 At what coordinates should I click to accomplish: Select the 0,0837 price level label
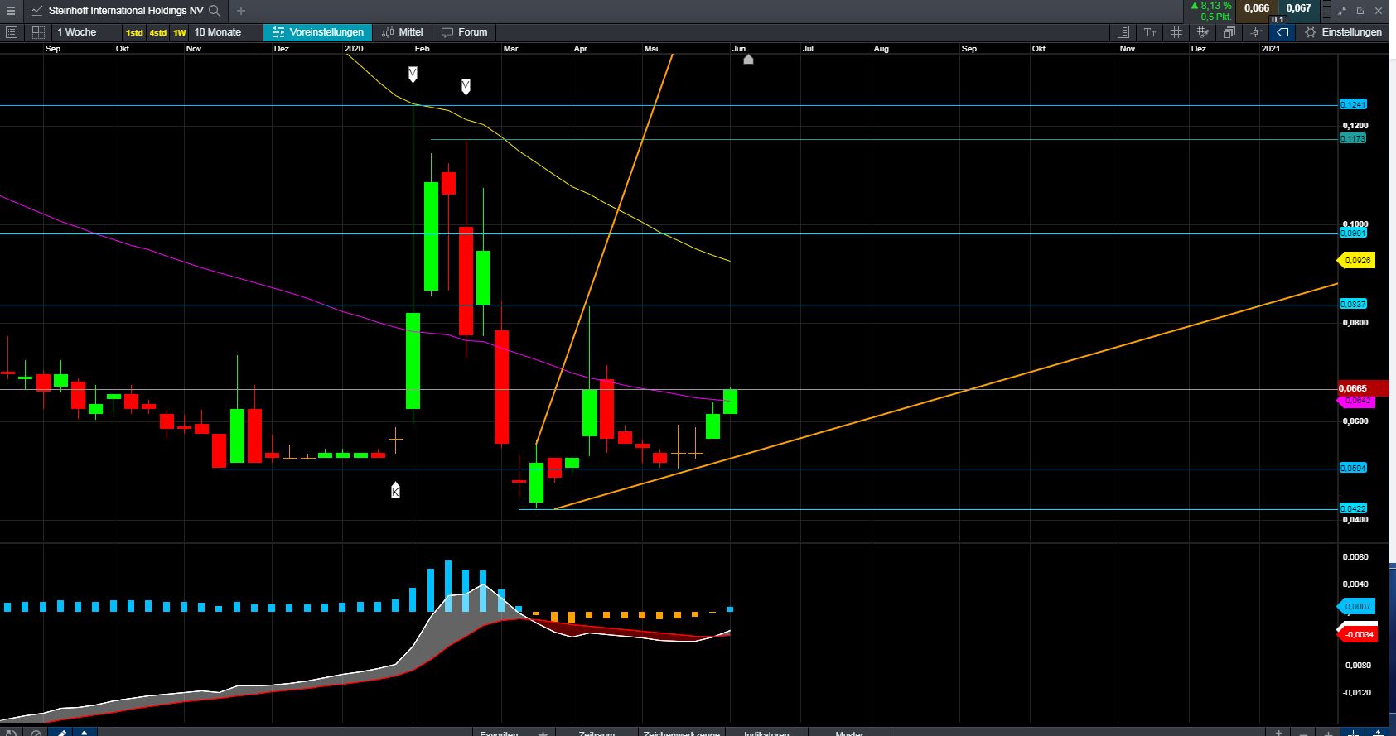1353,304
